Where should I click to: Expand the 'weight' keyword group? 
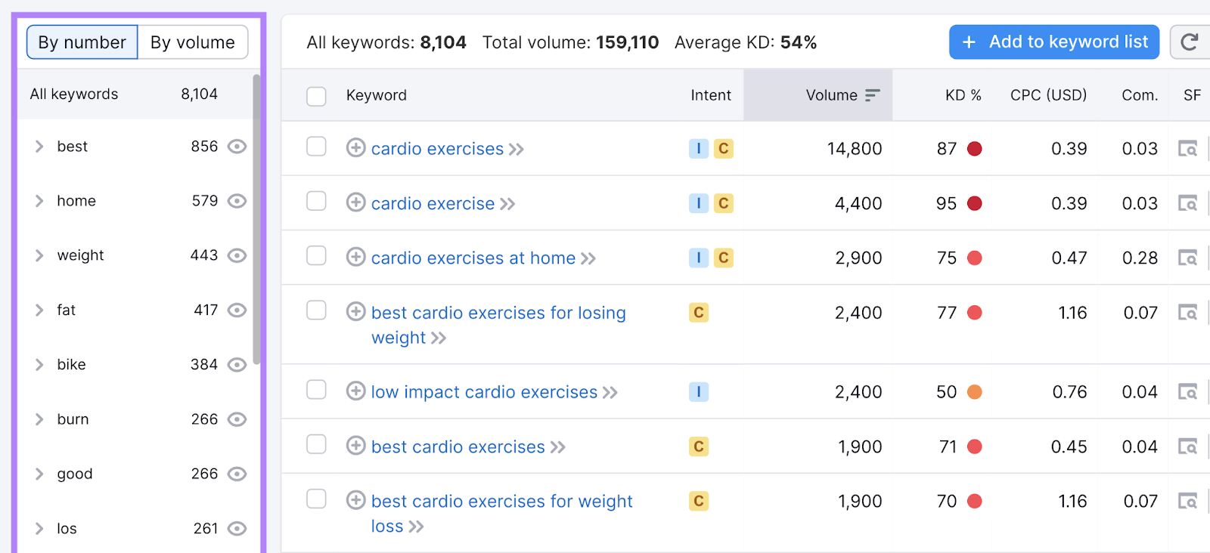point(39,255)
